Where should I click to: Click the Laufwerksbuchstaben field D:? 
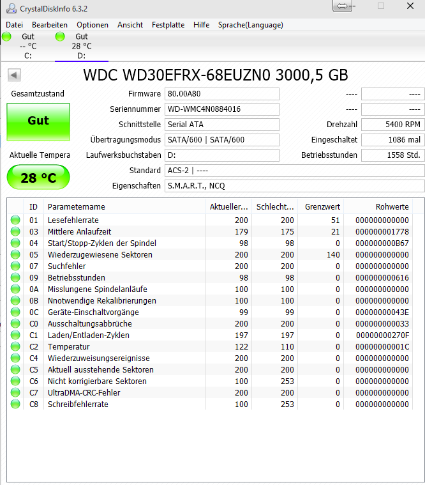pyautogui.click(x=222, y=155)
